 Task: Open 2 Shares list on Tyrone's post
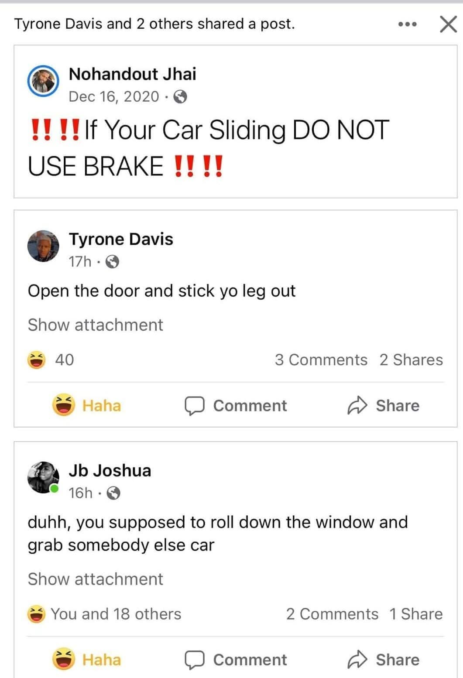tap(411, 360)
